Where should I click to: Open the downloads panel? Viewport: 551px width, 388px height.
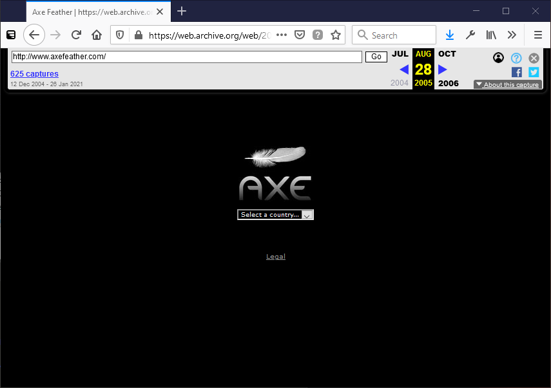450,35
